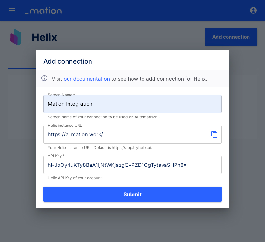The image size is (265, 242).
Task: Click the 'Add connection' dialog title
Action: (x=68, y=61)
